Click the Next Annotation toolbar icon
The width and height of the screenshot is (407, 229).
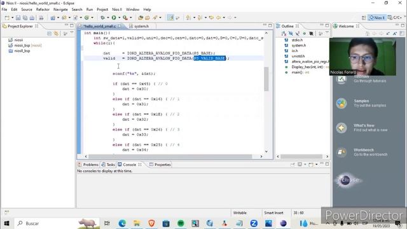(x=188, y=18)
